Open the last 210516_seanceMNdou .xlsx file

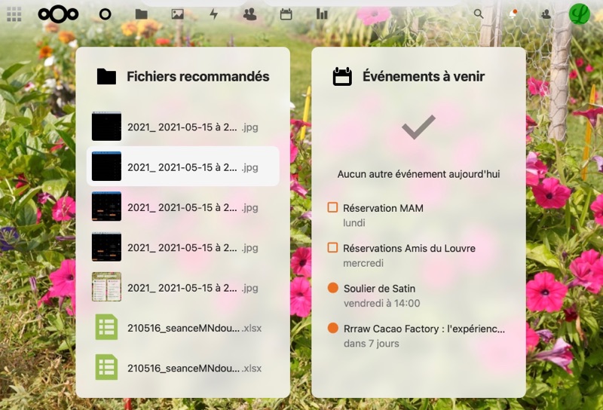183,369
